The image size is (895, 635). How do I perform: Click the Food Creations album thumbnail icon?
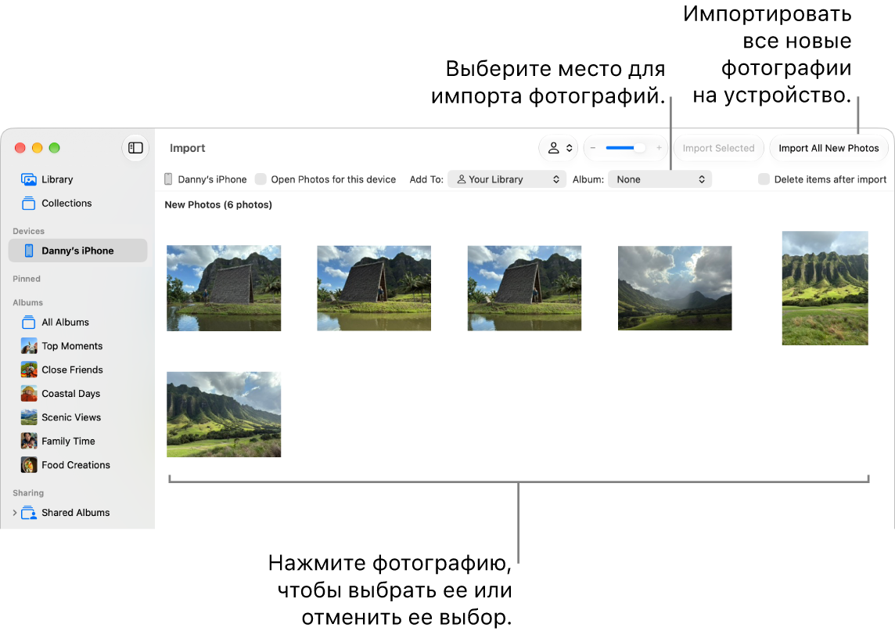pyautogui.click(x=29, y=465)
